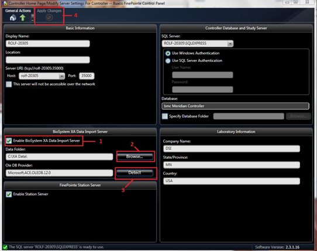
Task: Go to the controller Home page icon
Action: [13, 18]
